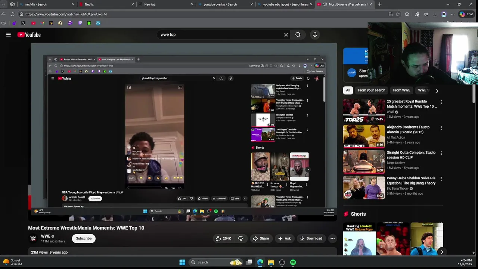The image size is (478, 269).
Task: Open more actions ellipsis beside Download
Action: click(332, 238)
